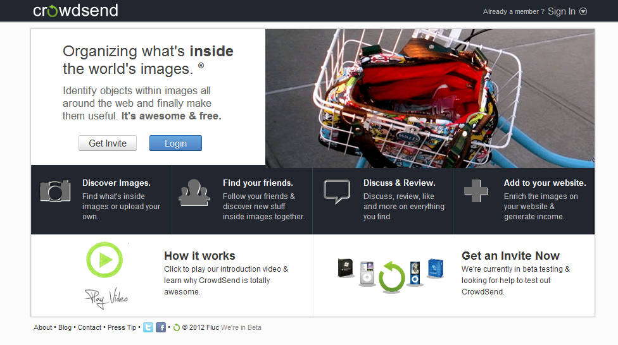
Task: Click the © 2012 Fluc footer text
Action: coord(200,327)
